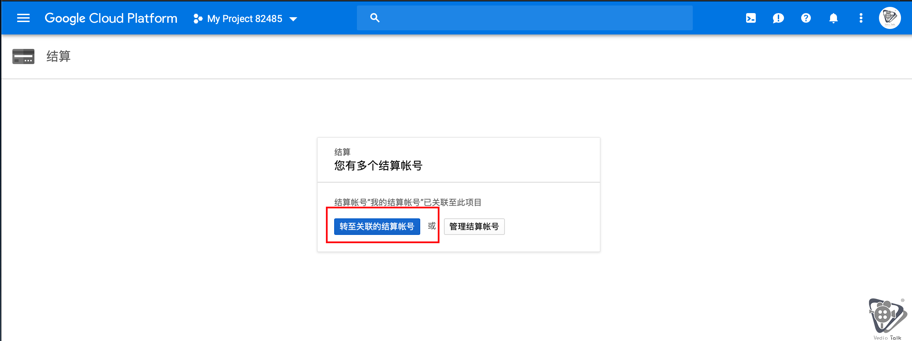Open the send feedback icon
912x341 pixels.
tap(778, 18)
